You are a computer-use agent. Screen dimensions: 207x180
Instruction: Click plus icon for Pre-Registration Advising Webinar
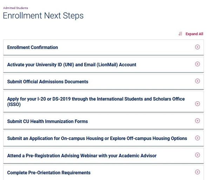pos(198,155)
